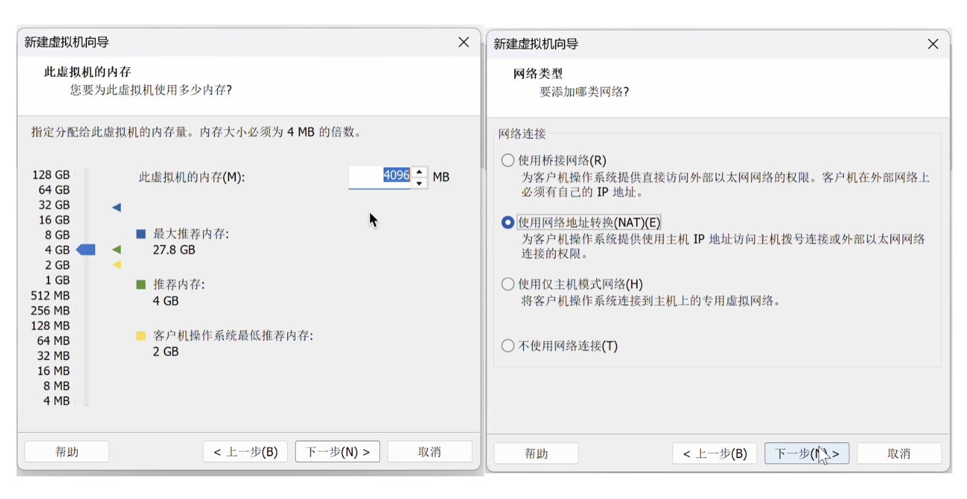The height and width of the screenshot is (499, 967).
Task: Click 帮助 in the network type wizard
Action: coord(536,454)
